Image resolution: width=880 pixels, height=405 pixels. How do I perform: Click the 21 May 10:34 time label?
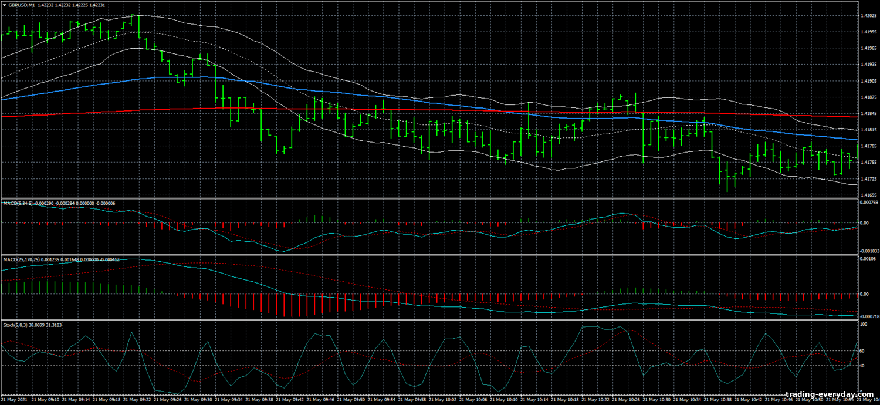click(686, 400)
